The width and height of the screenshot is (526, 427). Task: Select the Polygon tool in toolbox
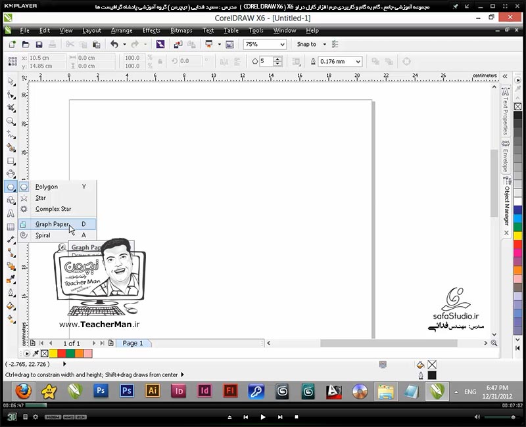(x=11, y=187)
